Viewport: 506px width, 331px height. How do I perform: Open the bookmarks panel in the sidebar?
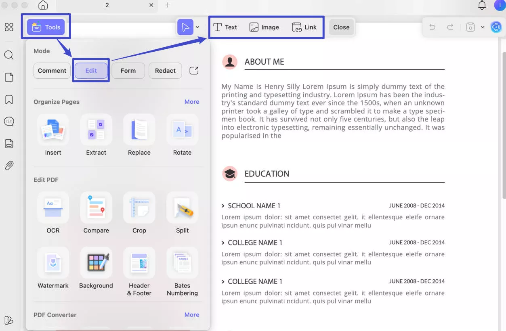tap(9, 99)
